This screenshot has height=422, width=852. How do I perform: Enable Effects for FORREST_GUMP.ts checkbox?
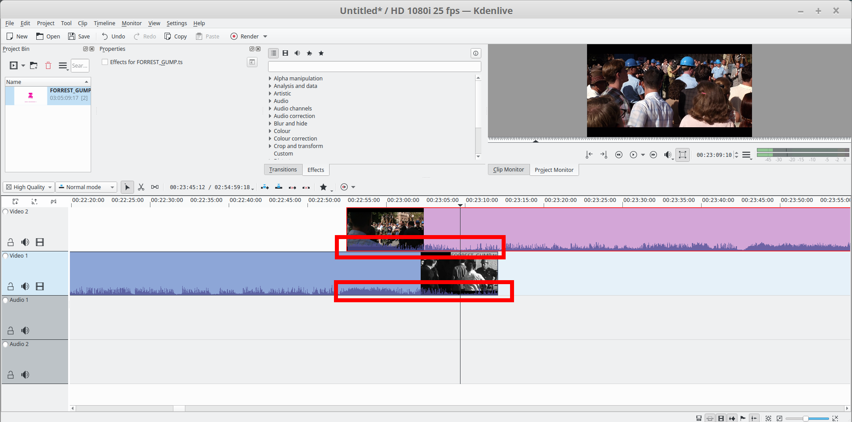pyautogui.click(x=105, y=62)
